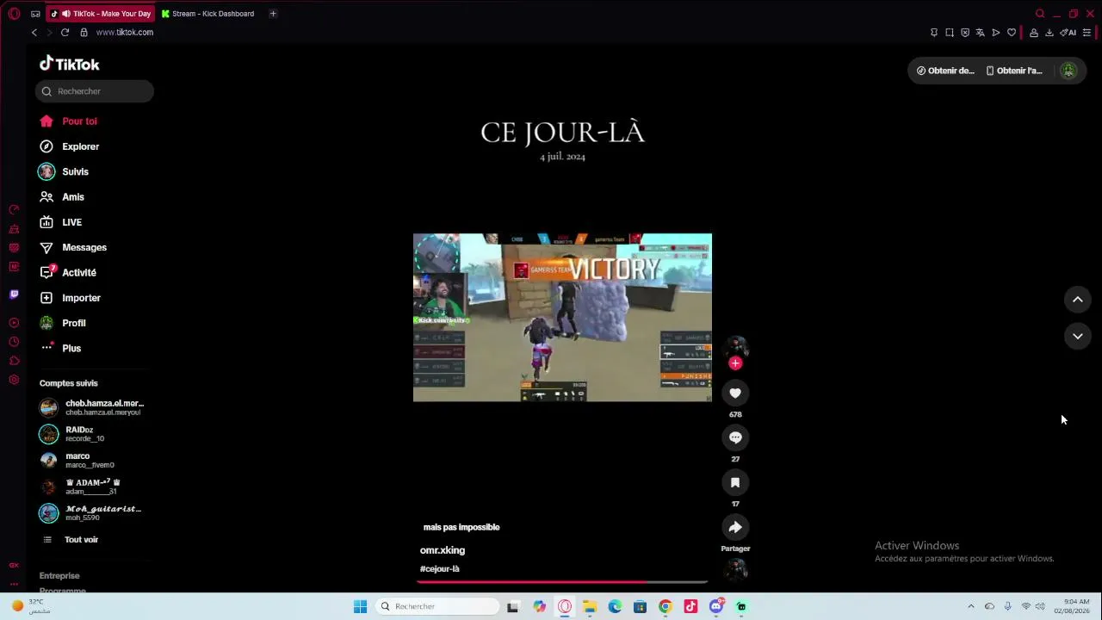Expand the followed accounts with Tout voir

point(71,540)
